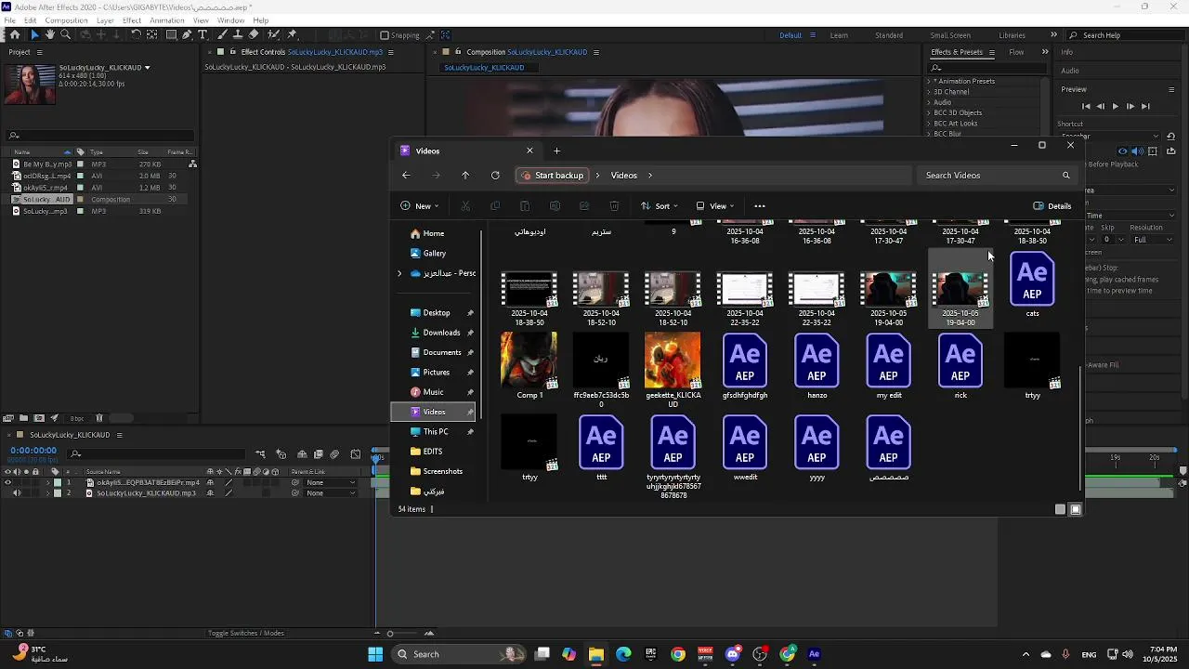Viewport: 1189px width, 669px height.
Task: Open the Effect menu
Action: (132, 20)
